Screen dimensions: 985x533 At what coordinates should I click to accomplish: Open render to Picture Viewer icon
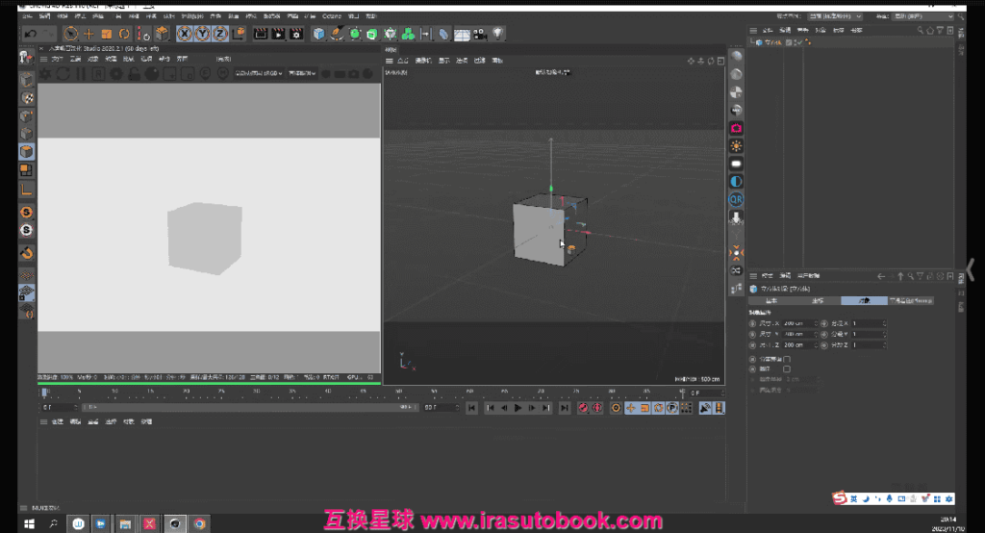[278, 34]
